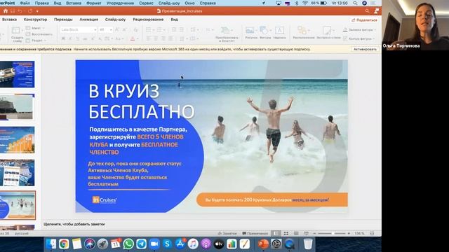
Task: Click the search magnifier in the PowerPoint title bar
Action: [367, 11]
